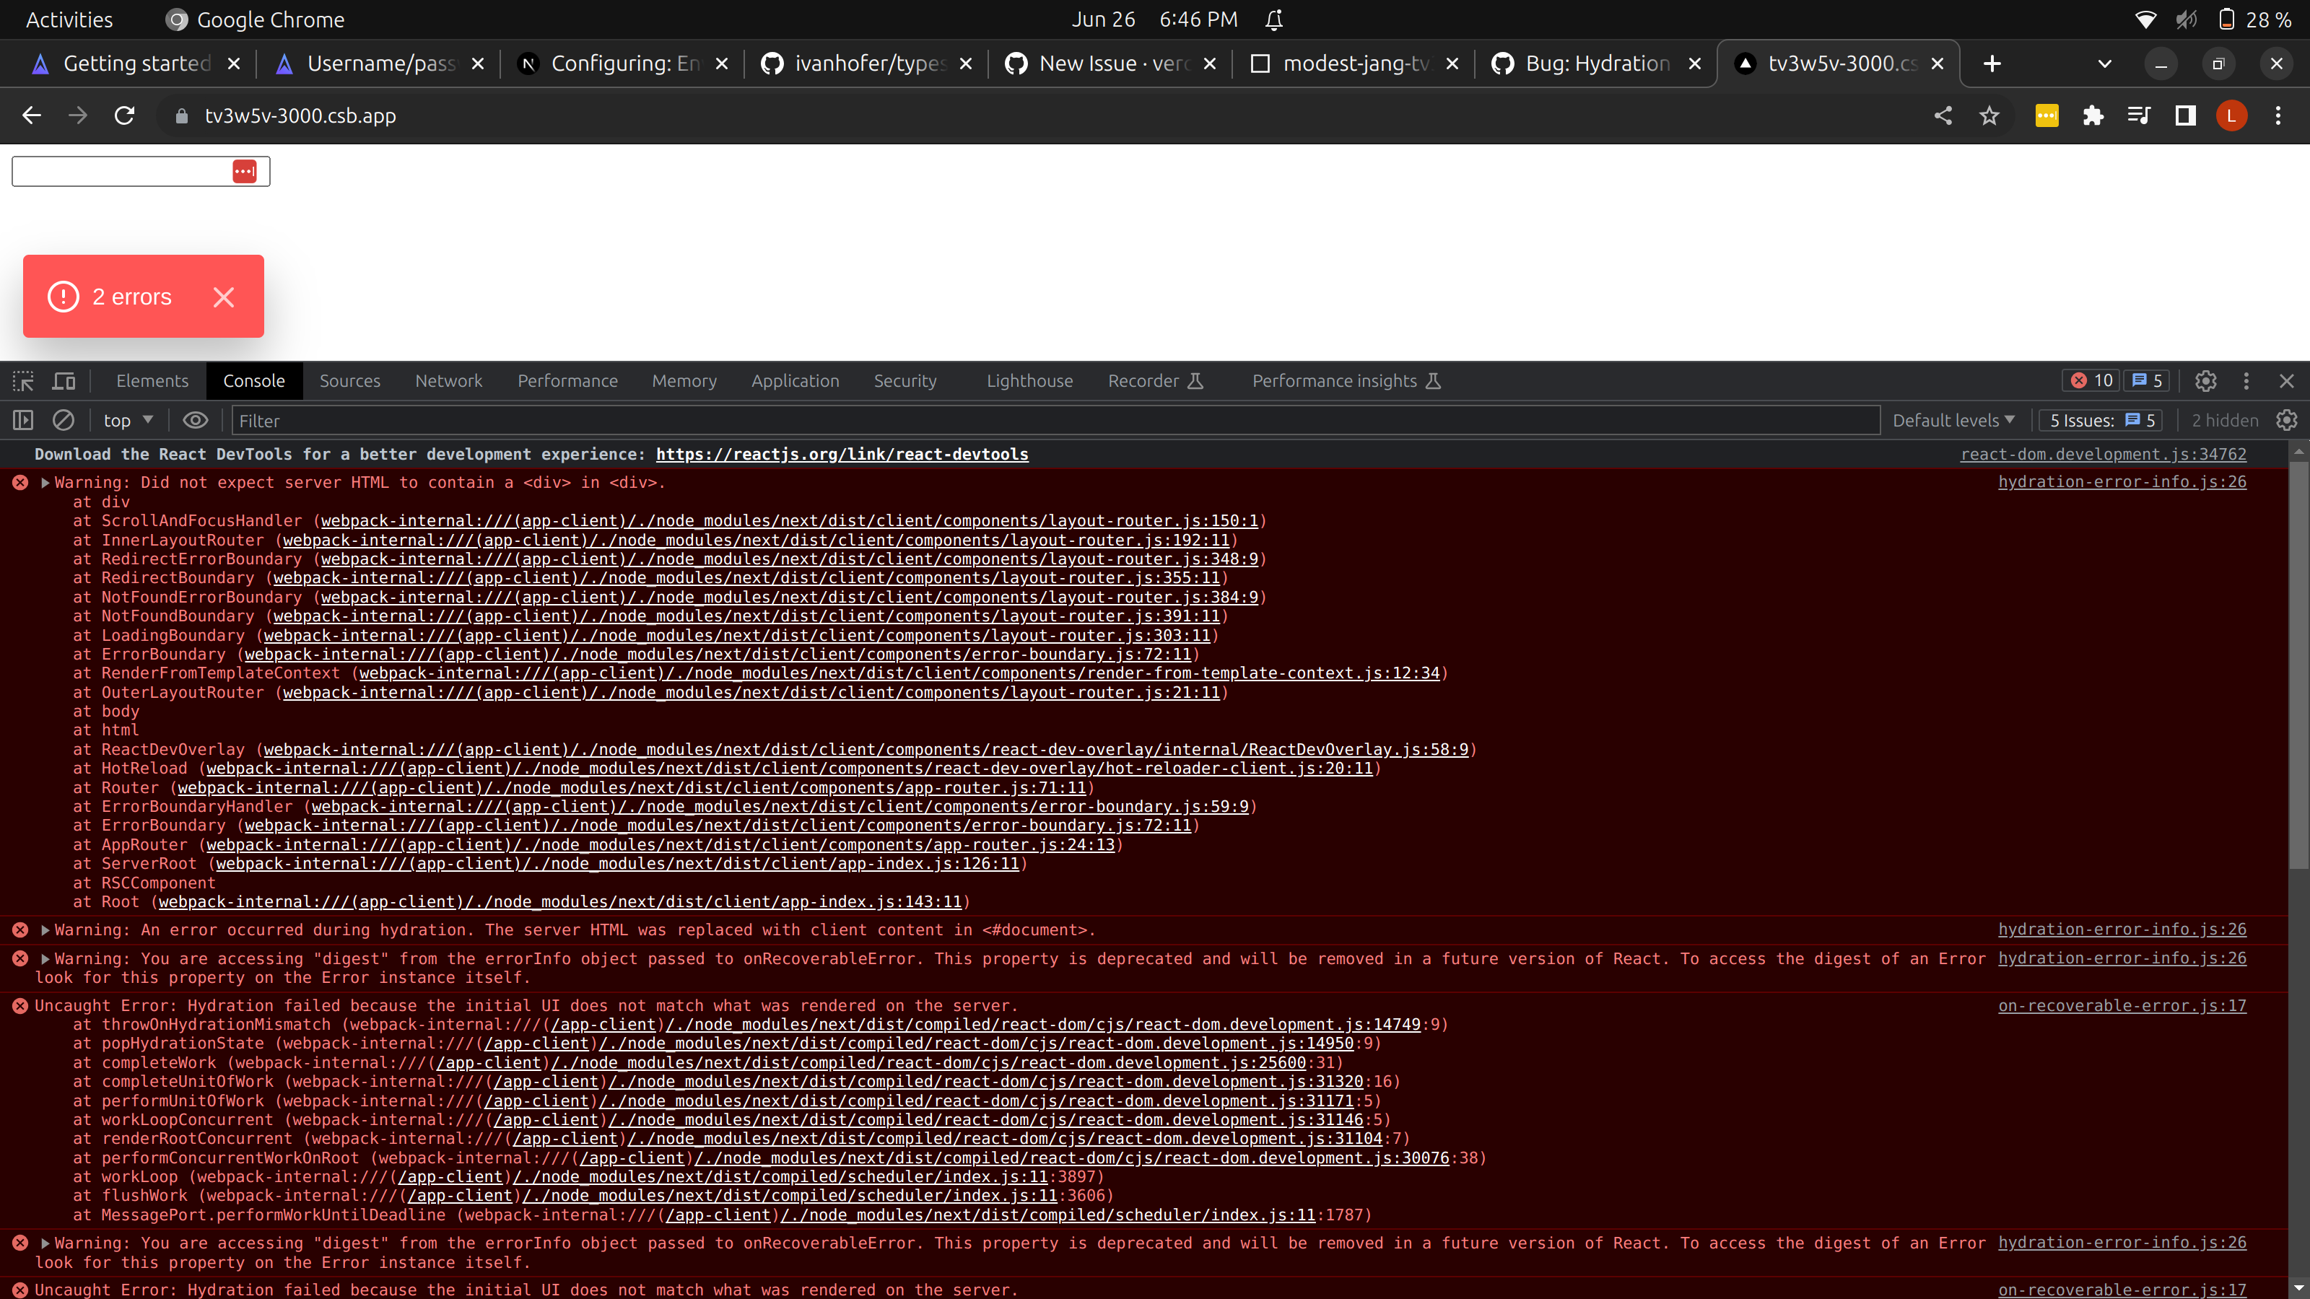The image size is (2310, 1299).
Task: Open DevTools settings gear
Action: click(2205, 381)
